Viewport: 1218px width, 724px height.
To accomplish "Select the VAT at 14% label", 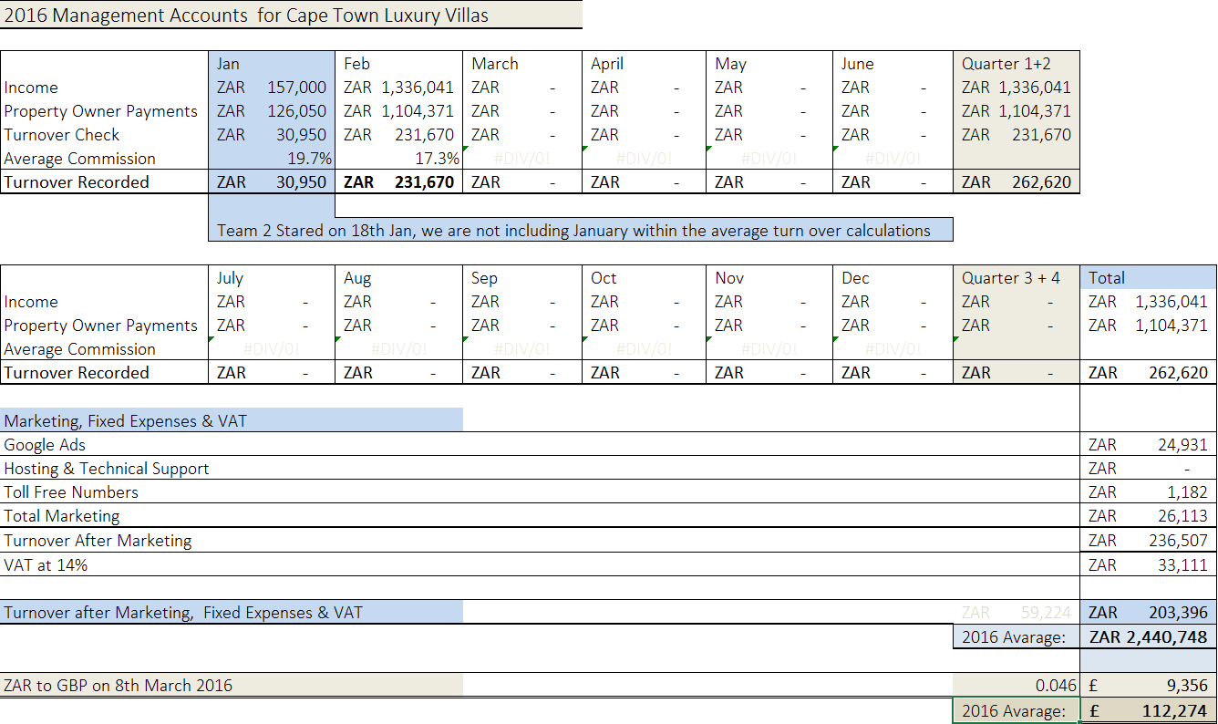I will tap(46, 564).
